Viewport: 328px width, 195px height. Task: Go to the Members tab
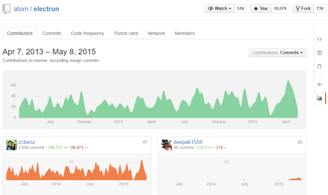click(185, 33)
